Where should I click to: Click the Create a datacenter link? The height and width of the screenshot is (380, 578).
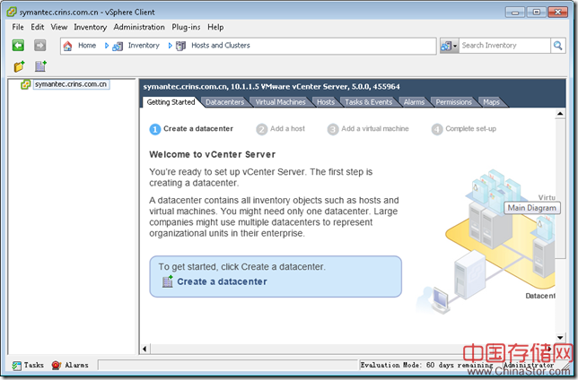click(x=222, y=281)
